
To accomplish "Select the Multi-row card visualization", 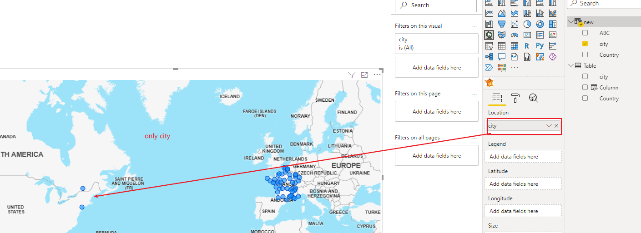I will [x=540, y=35].
